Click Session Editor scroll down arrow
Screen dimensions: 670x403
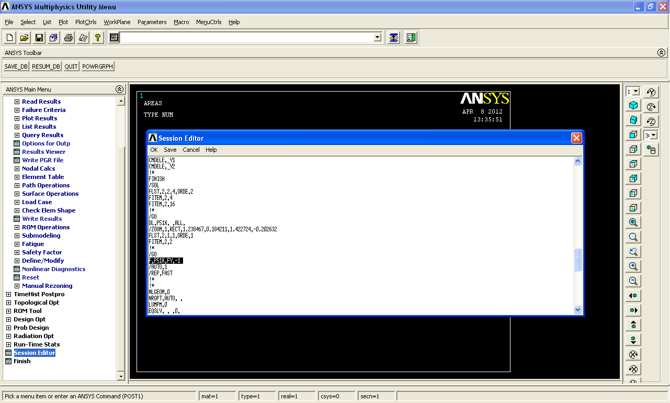pyautogui.click(x=578, y=309)
